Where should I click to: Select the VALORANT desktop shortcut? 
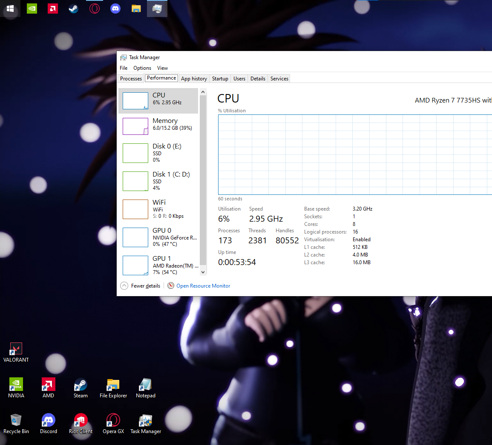(x=16, y=353)
